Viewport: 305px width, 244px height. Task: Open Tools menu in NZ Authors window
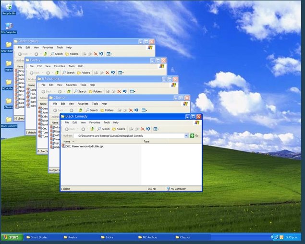(83, 85)
